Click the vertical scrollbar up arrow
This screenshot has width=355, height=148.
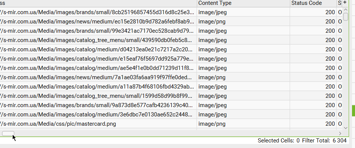[345, 10]
